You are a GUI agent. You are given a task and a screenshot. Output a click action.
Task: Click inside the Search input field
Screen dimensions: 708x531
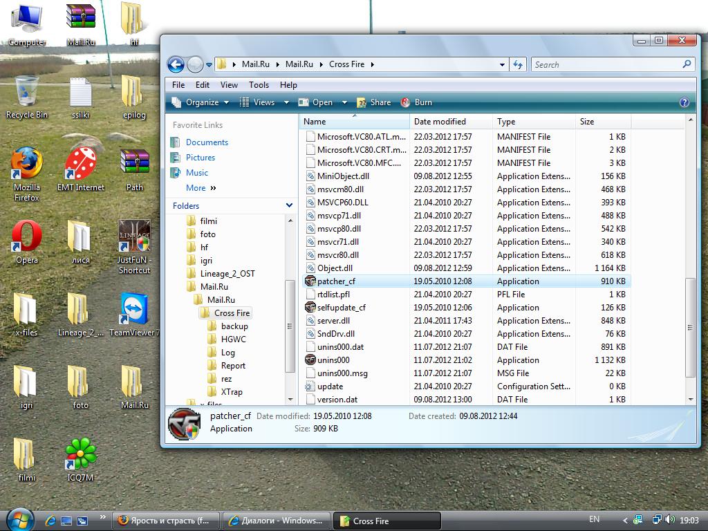click(606, 64)
